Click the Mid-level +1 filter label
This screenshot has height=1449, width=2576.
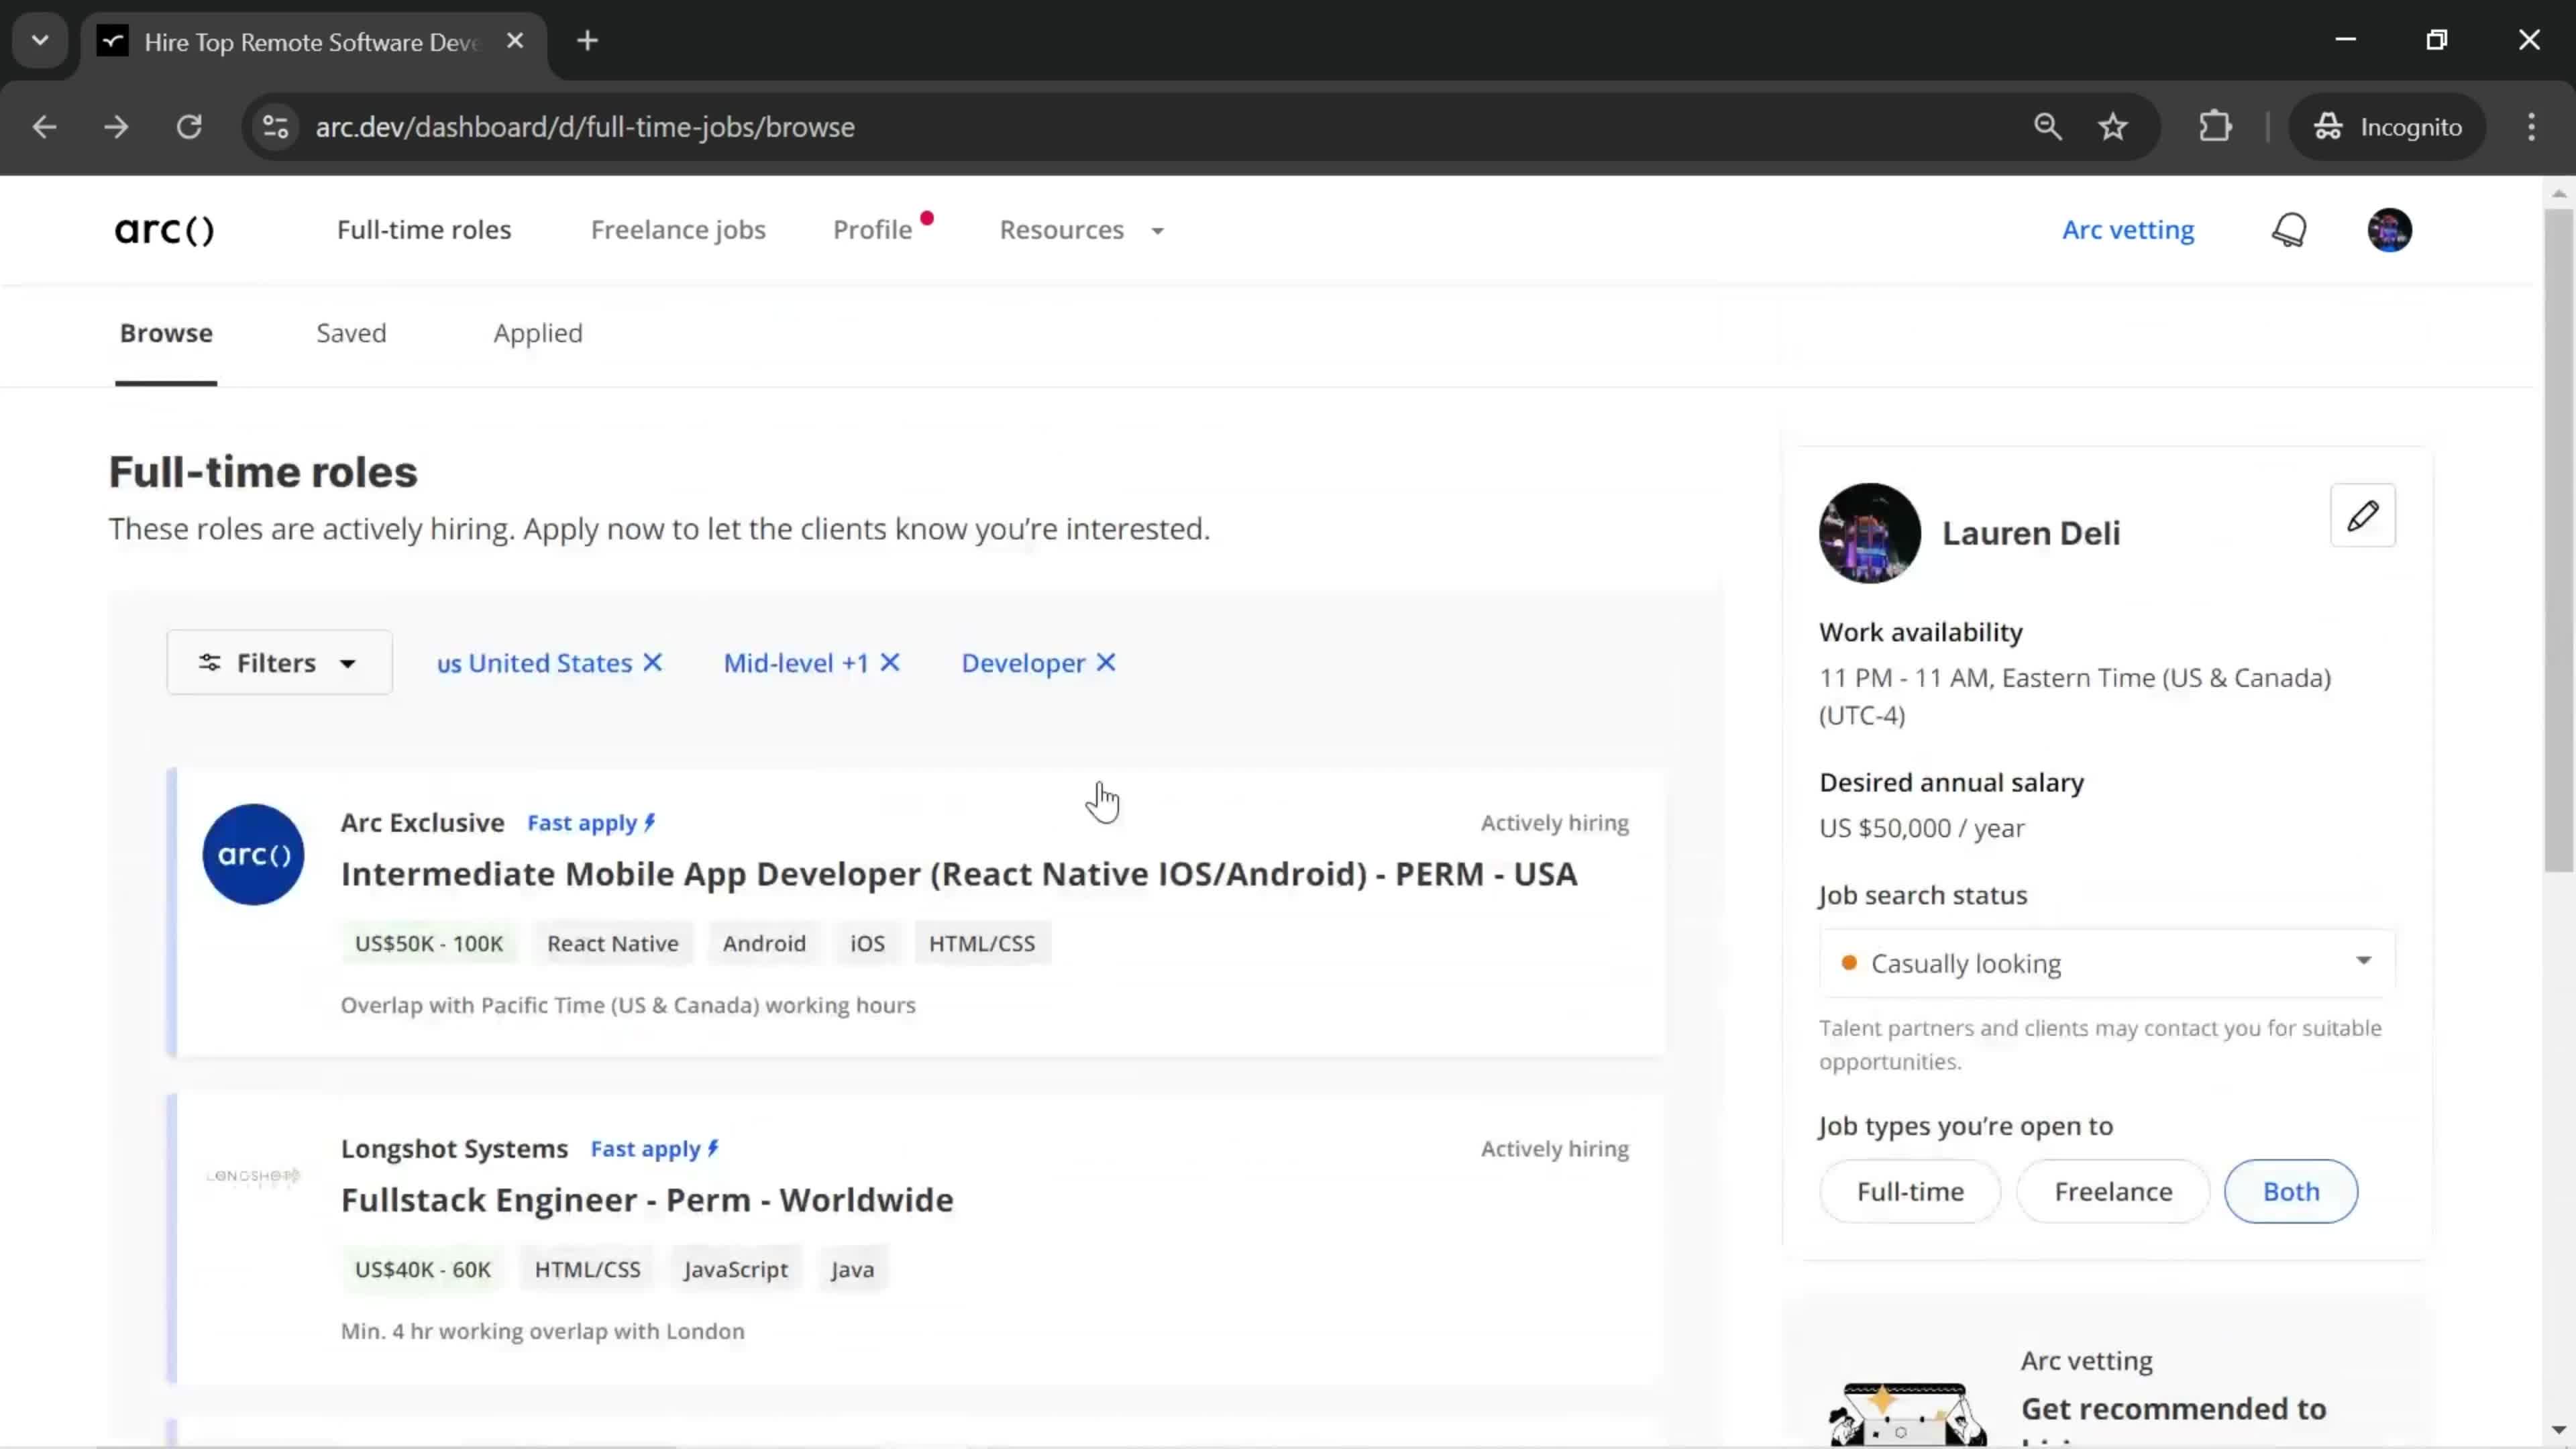pyautogui.click(x=796, y=663)
